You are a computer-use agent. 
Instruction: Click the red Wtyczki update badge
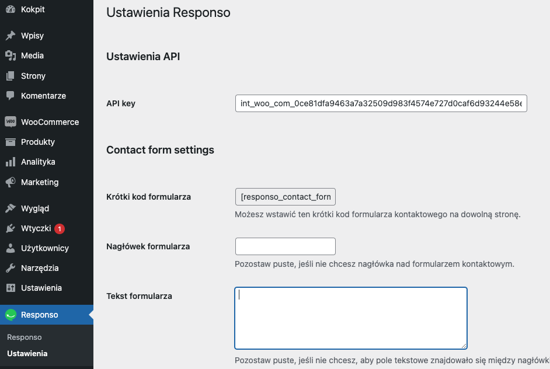point(60,229)
